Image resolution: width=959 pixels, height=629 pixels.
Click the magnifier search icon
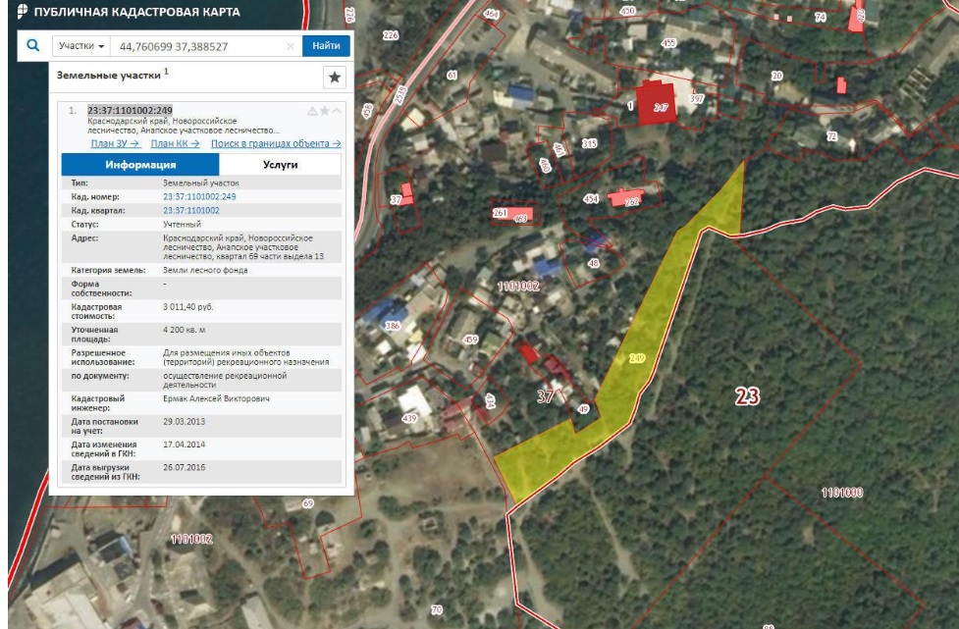33,45
